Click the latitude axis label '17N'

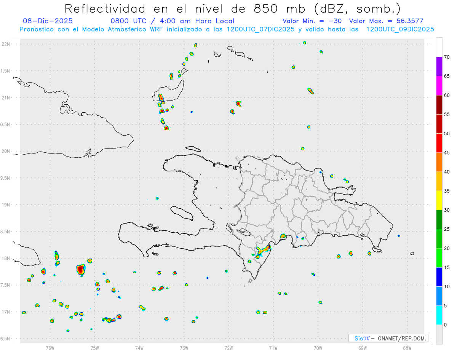tap(6, 312)
